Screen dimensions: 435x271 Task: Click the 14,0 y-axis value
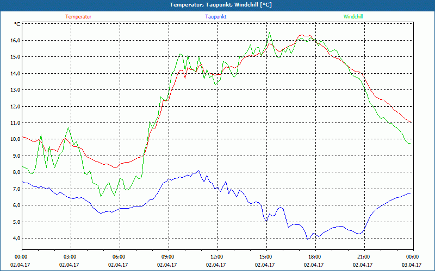tap(16, 73)
